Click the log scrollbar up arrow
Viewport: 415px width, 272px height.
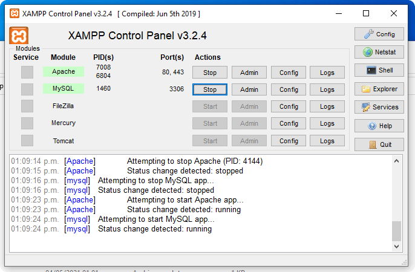pos(397,161)
